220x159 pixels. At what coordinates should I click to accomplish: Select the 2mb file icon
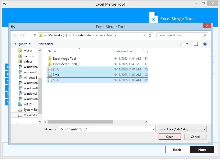[50, 69]
